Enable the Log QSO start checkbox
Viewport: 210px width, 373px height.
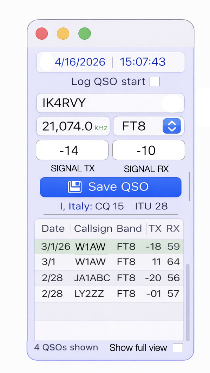click(155, 81)
